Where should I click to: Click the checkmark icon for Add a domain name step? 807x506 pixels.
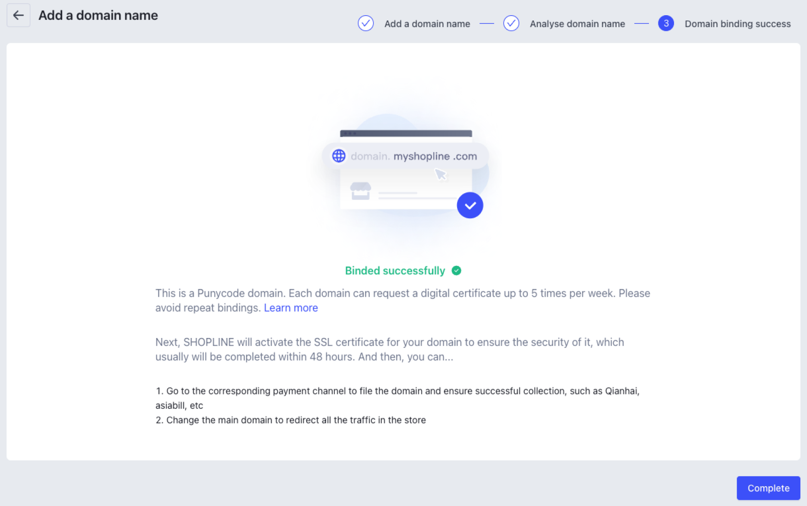[366, 23]
